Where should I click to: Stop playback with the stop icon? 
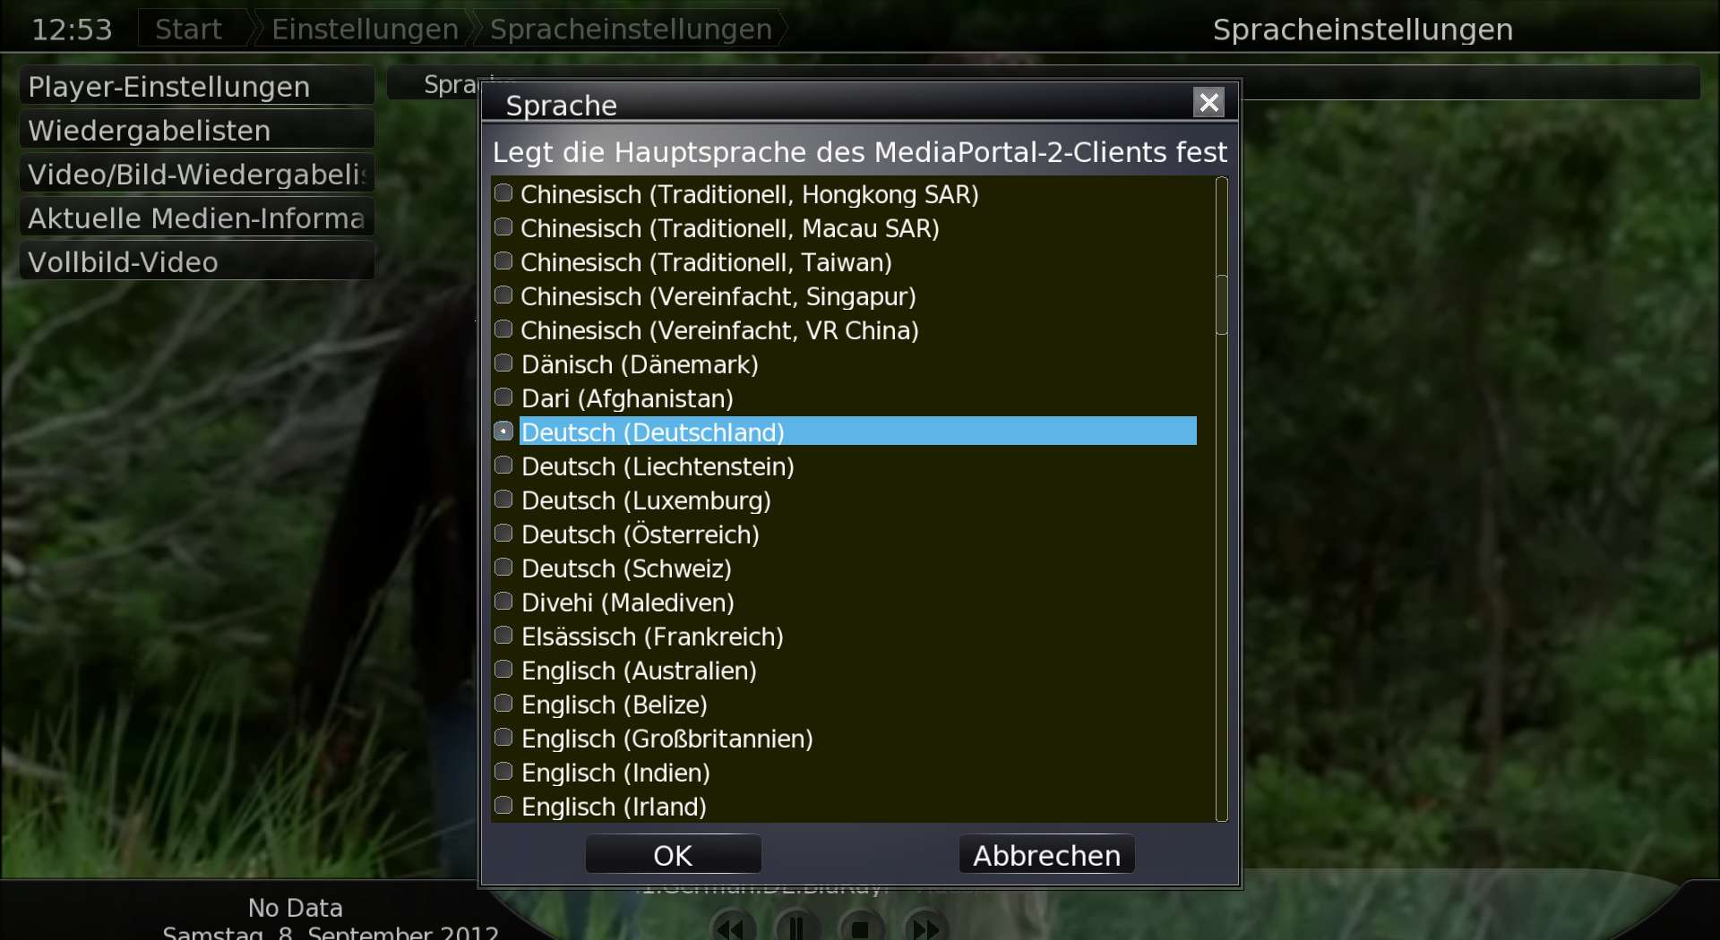point(861,927)
